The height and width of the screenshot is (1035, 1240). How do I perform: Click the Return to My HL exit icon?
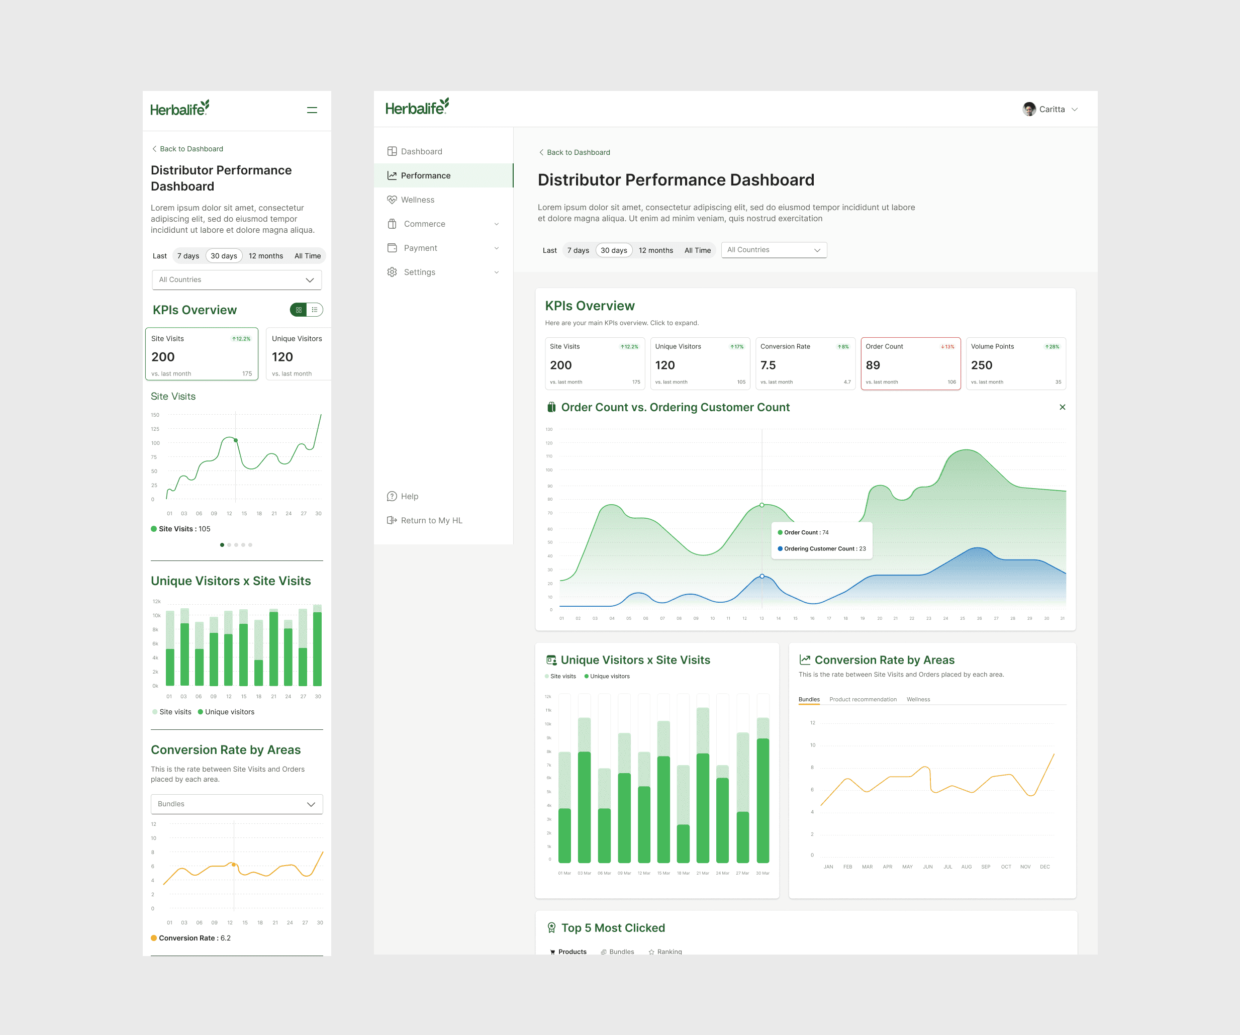tap(392, 520)
